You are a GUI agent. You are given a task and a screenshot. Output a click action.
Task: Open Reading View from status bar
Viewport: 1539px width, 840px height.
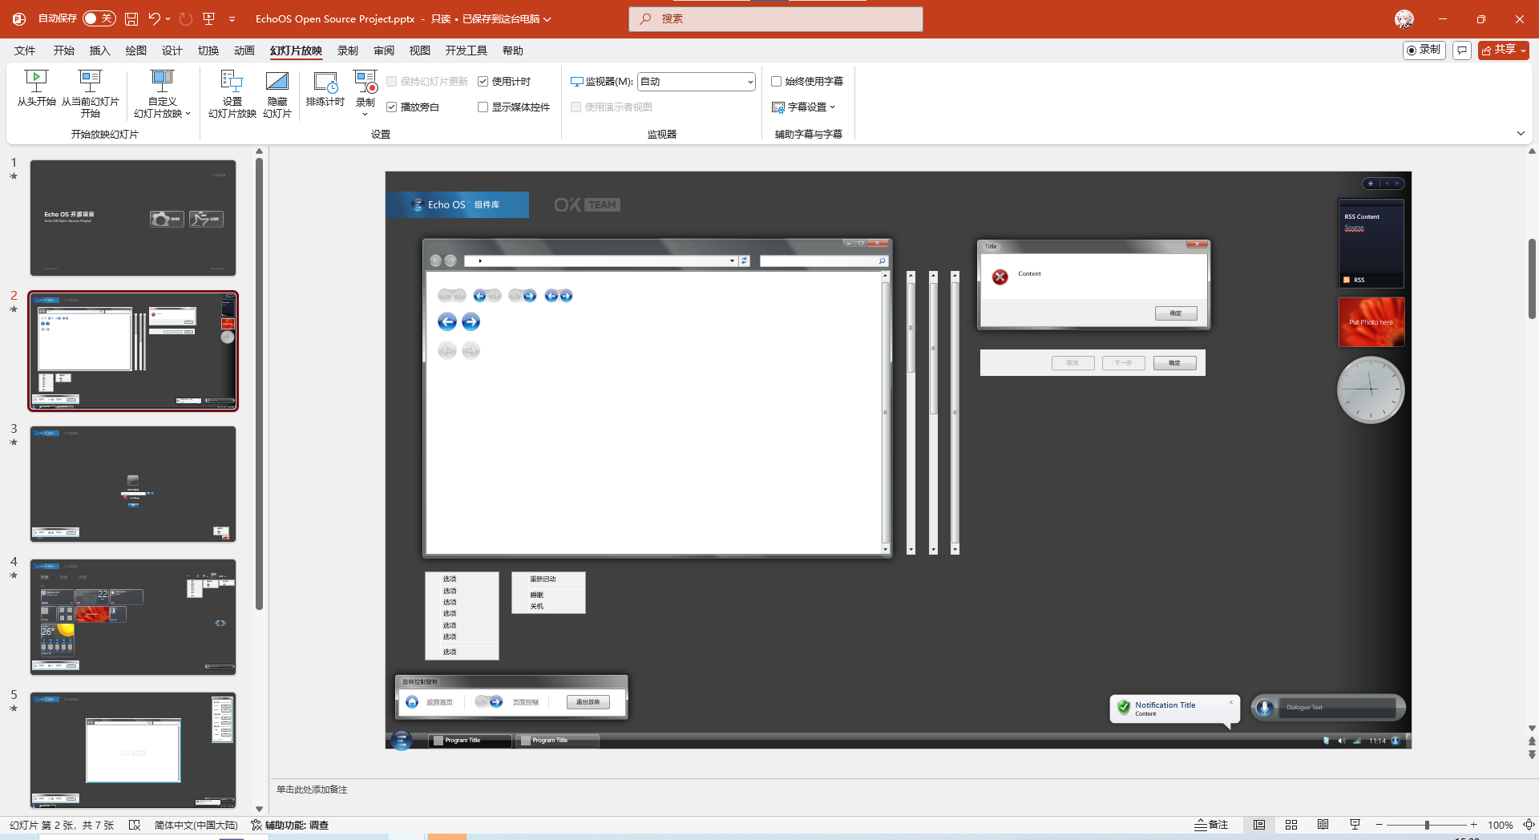pos(1323,825)
